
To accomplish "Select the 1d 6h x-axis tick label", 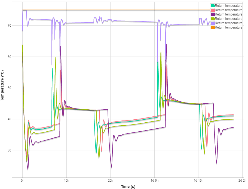I will (154, 181).
